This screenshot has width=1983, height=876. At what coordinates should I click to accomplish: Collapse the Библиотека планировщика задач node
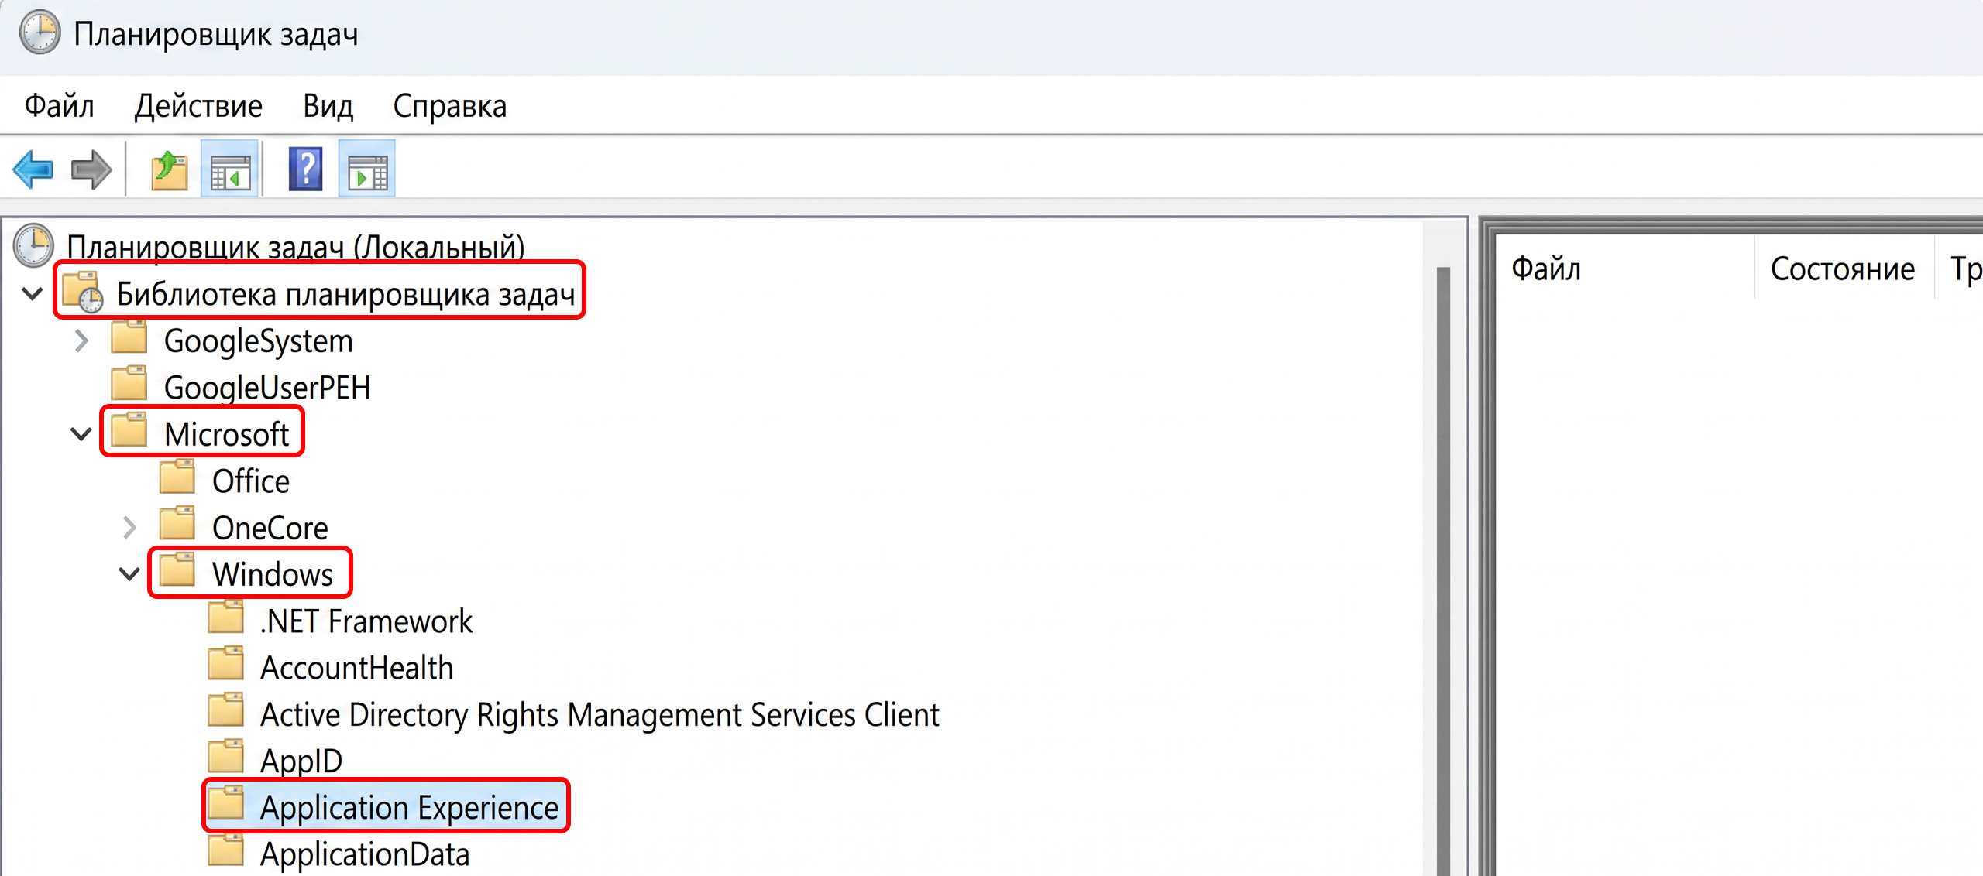[x=33, y=294]
